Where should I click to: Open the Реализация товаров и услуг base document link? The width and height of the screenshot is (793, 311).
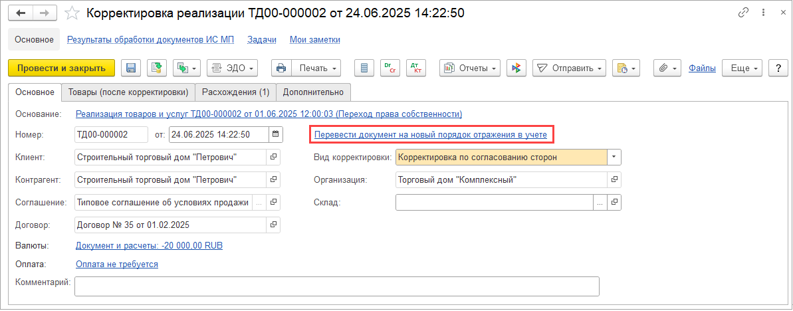pyautogui.click(x=269, y=114)
